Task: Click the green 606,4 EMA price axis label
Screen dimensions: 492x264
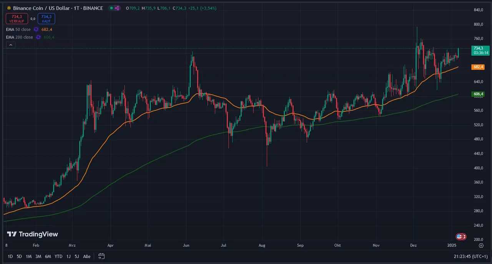Action: point(479,94)
